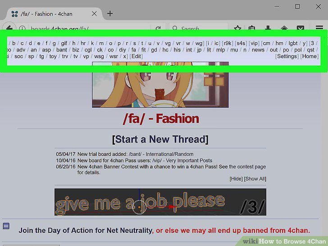Screen dimensions: 328x246
Task: Visit the /r9k/ board
Action: [228, 43]
